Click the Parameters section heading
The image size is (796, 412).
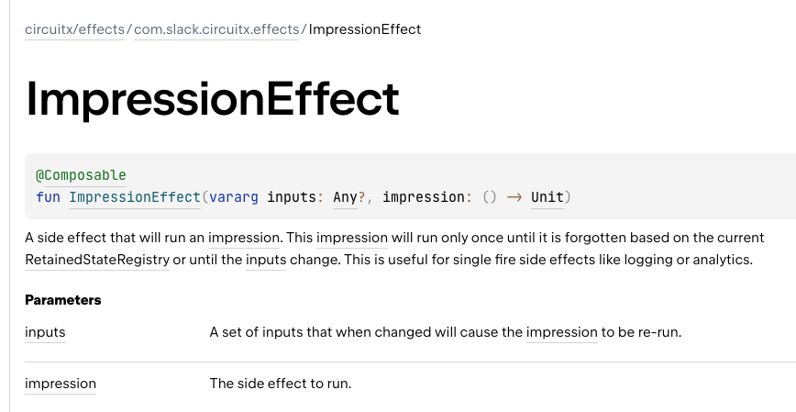(63, 300)
